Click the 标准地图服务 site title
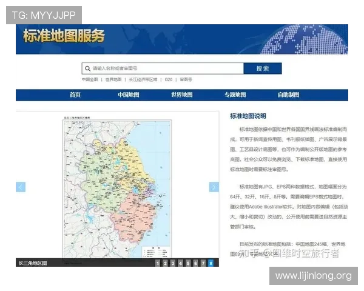 click(64, 36)
